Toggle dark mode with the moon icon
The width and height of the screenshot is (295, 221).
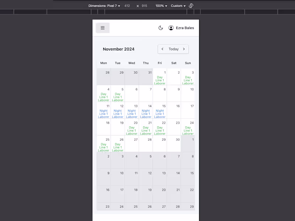161,28
